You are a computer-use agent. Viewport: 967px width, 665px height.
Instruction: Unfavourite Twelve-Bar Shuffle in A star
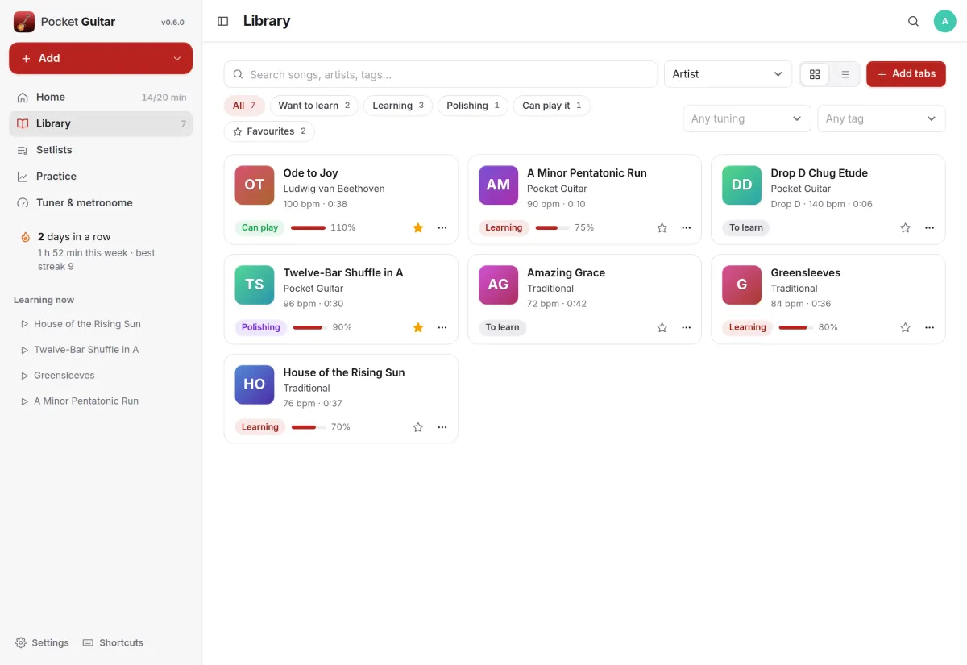point(418,327)
